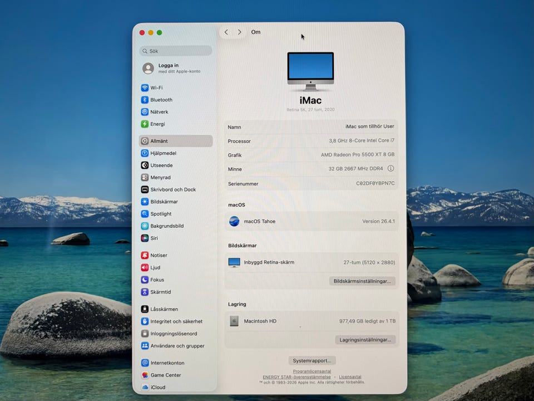Open Integritet och säkerhet section
Screen dimensions: 534x401
click(176, 321)
